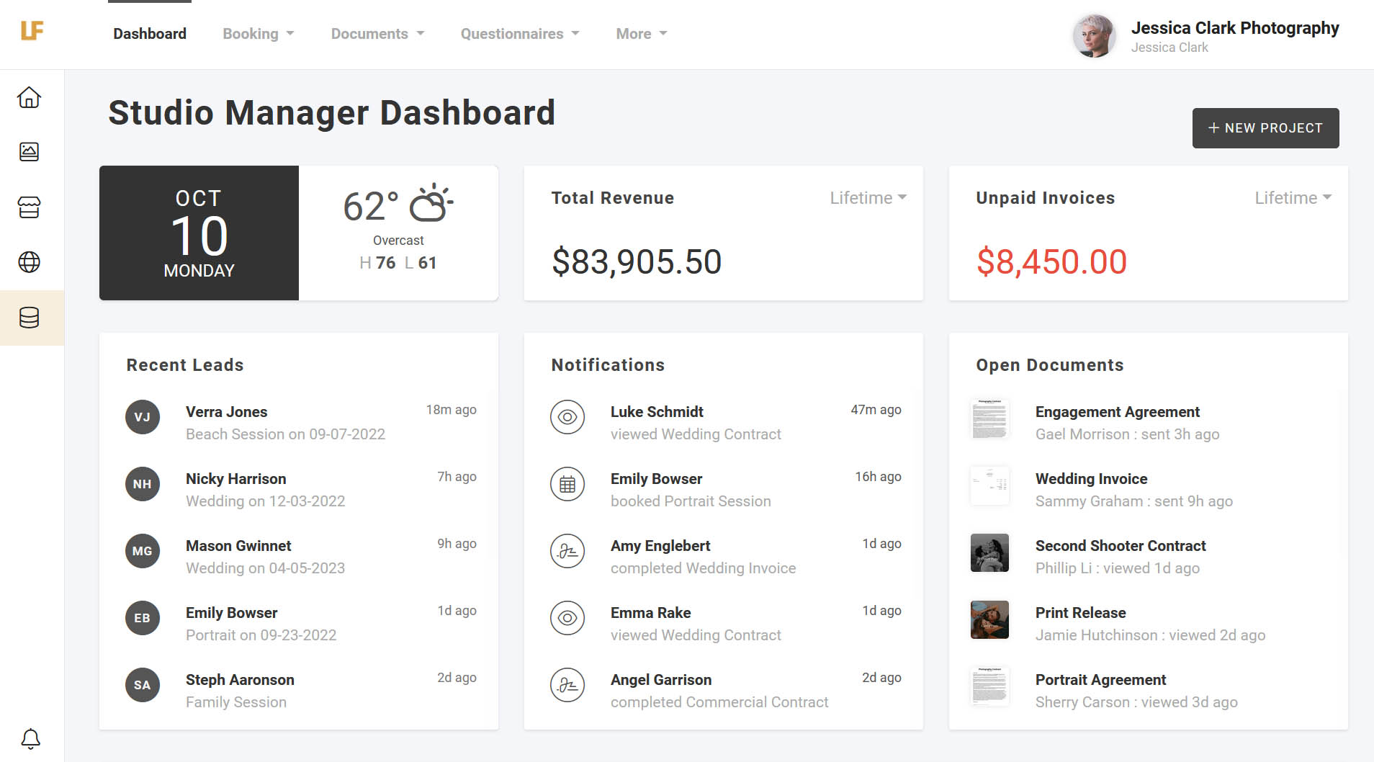Click the signature icon beside Amy Englebert
The height and width of the screenshot is (762, 1374).
pyautogui.click(x=567, y=551)
